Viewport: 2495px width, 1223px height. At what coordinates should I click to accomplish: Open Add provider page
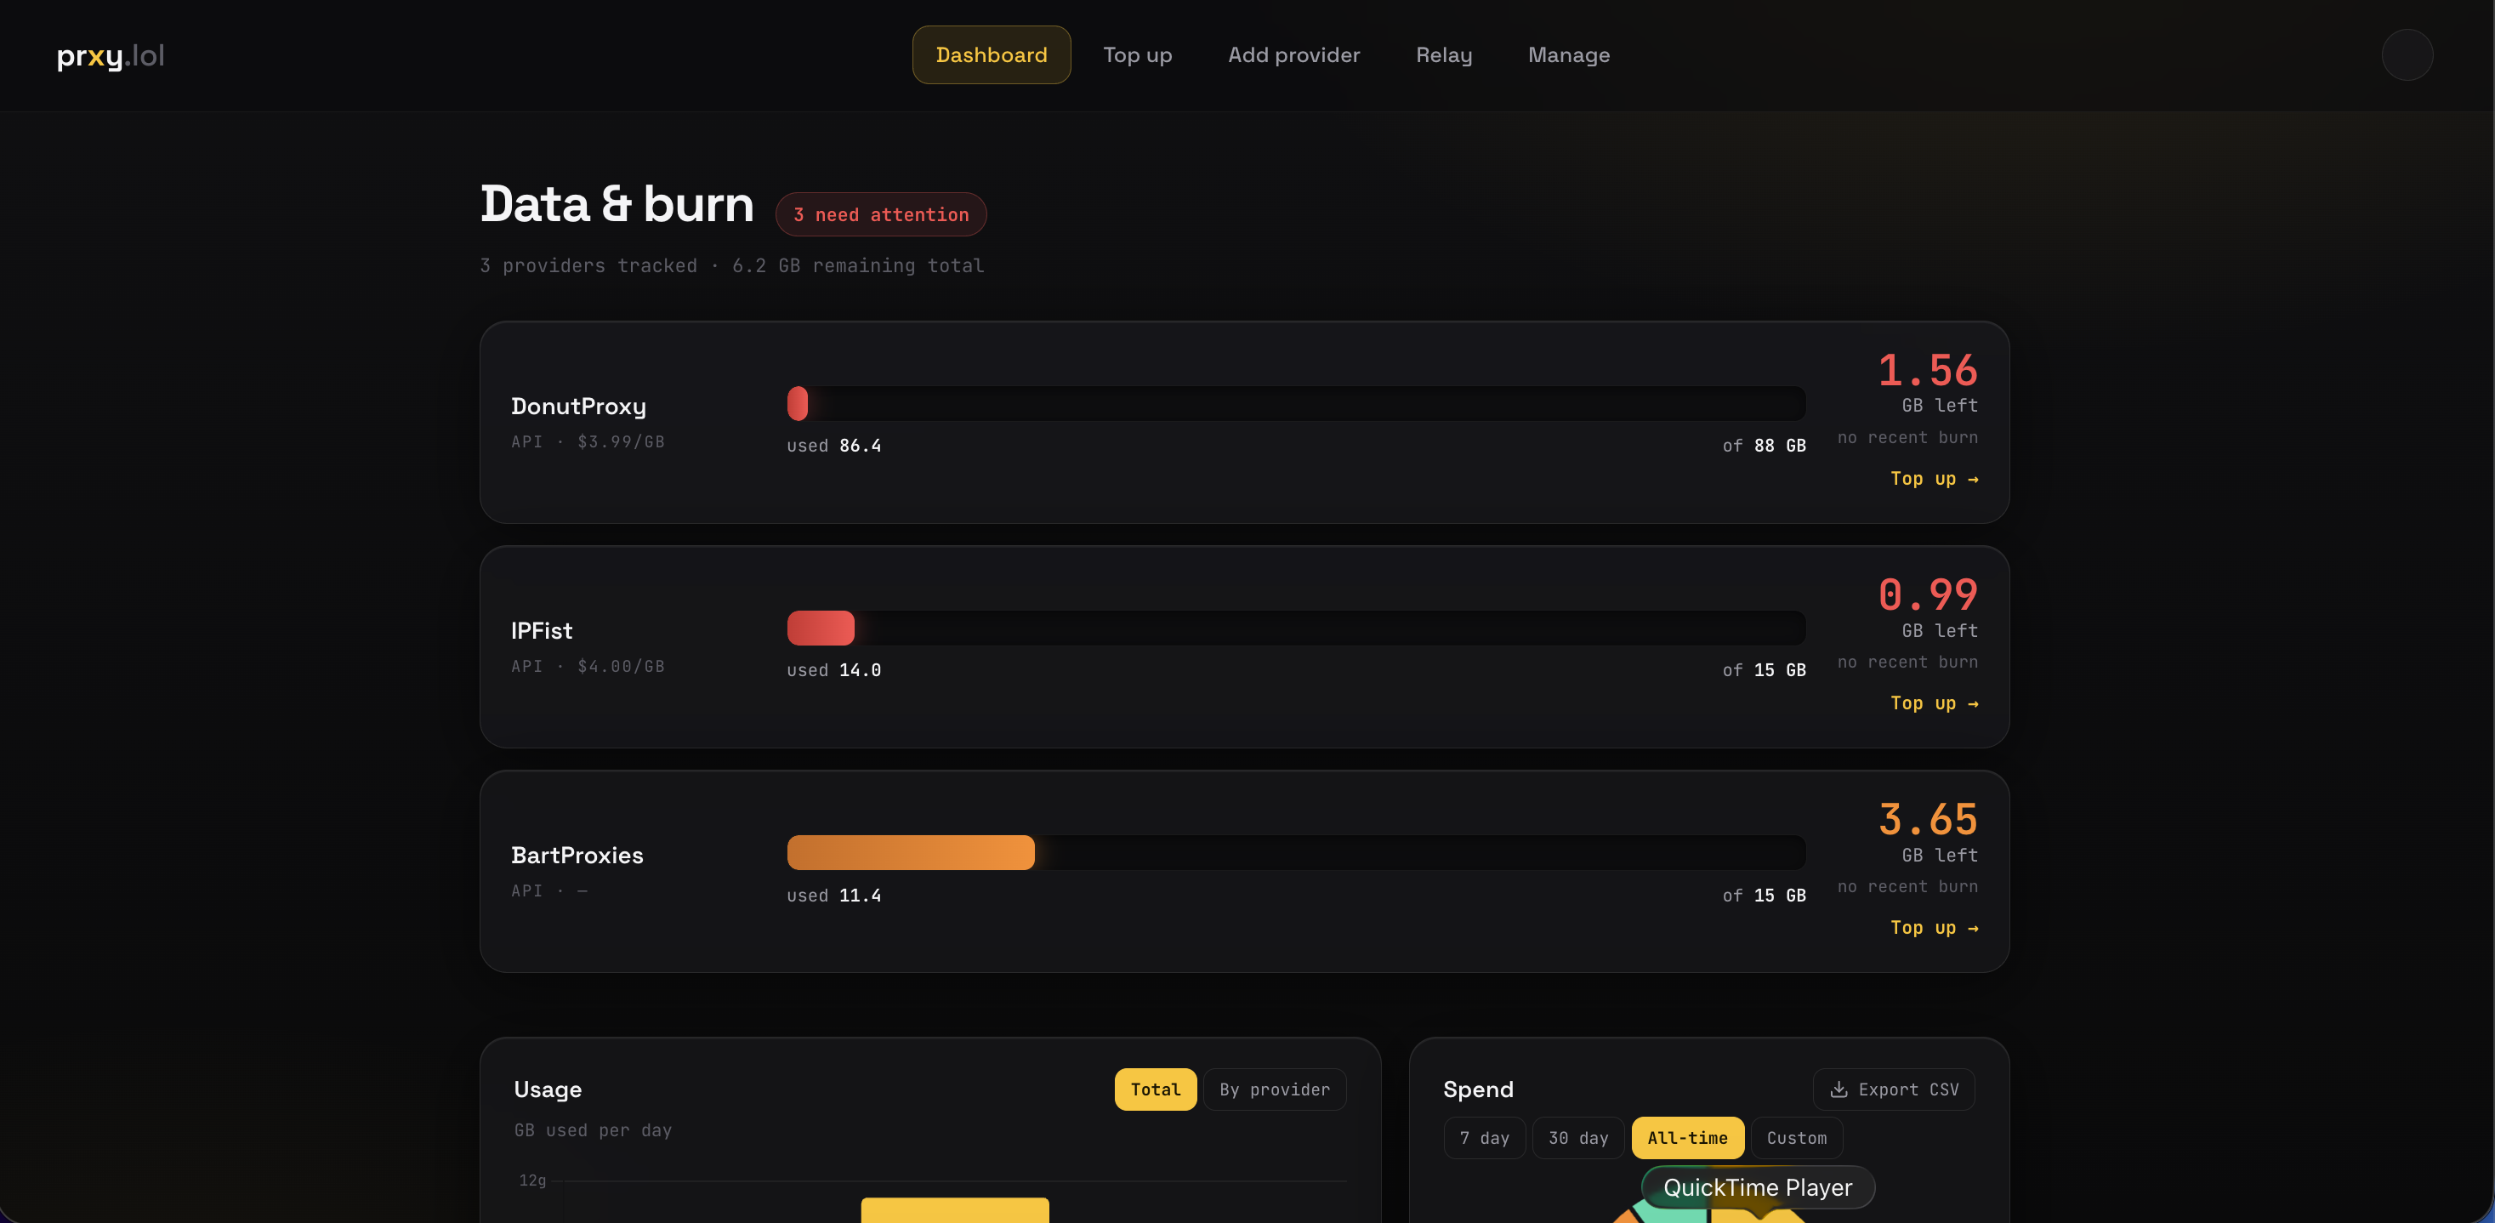click(1293, 55)
